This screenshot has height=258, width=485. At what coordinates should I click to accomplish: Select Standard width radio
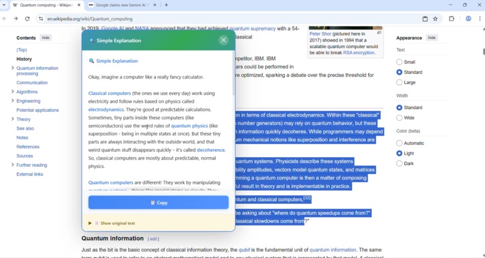click(400, 107)
